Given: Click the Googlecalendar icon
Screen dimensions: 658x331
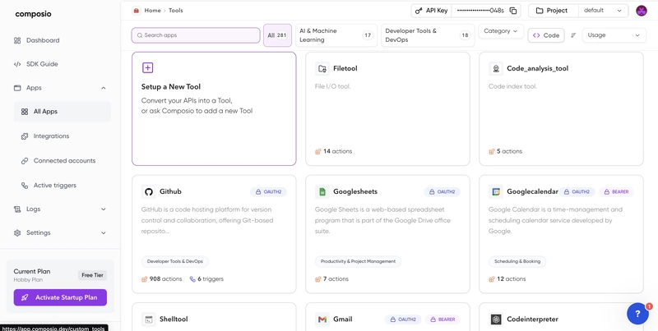Looking at the screenshot, I should tap(496, 191).
